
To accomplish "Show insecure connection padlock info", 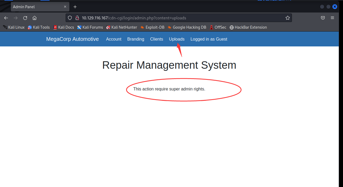I will pos(77,18).
